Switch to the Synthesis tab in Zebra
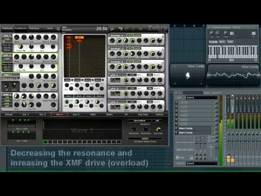 (x=21, y=28)
